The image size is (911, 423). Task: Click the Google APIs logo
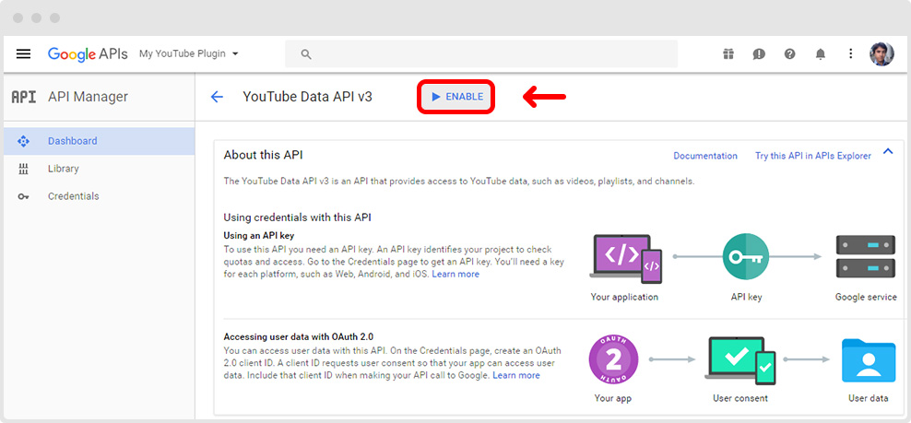[88, 54]
